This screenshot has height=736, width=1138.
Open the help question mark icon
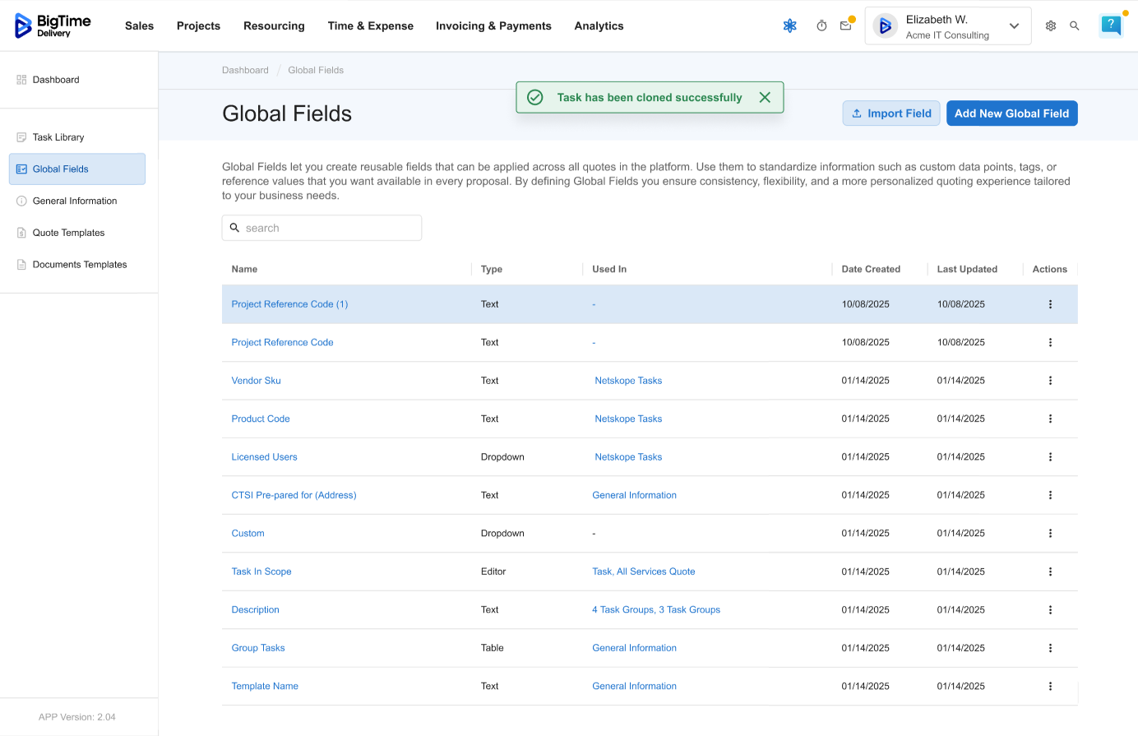[x=1110, y=25]
